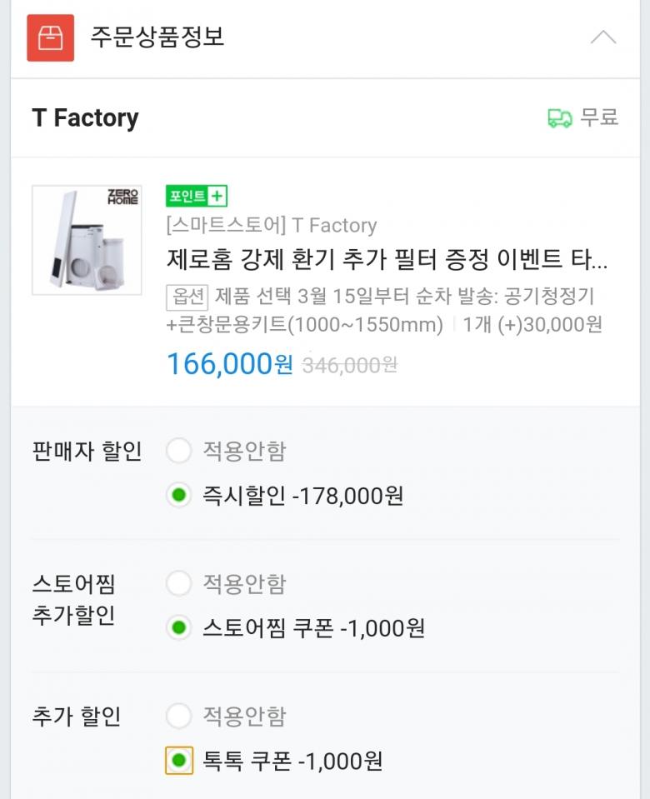This screenshot has width=650, height=799.
Task: Open the ZERO HOME product thumbnail
Action: click(x=87, y=240)
